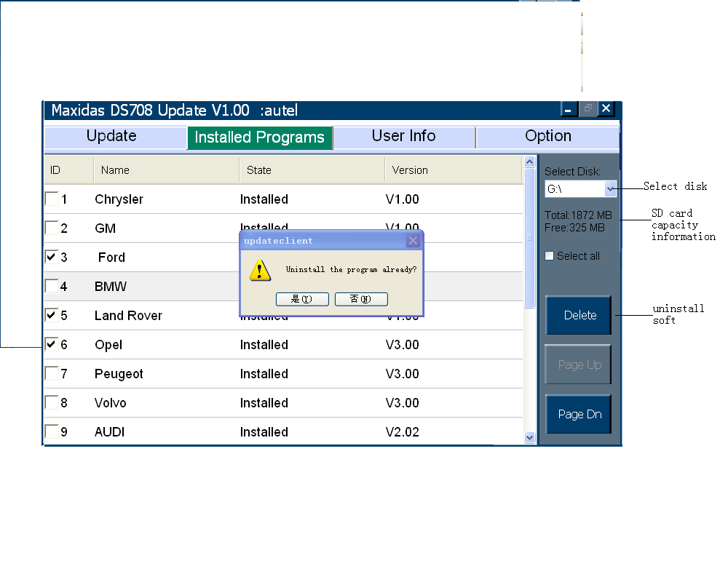The width and height of the screenshot is (728, 582).
Task: Click the V1.00 version for Chrysler
Action: click(402, 199)
